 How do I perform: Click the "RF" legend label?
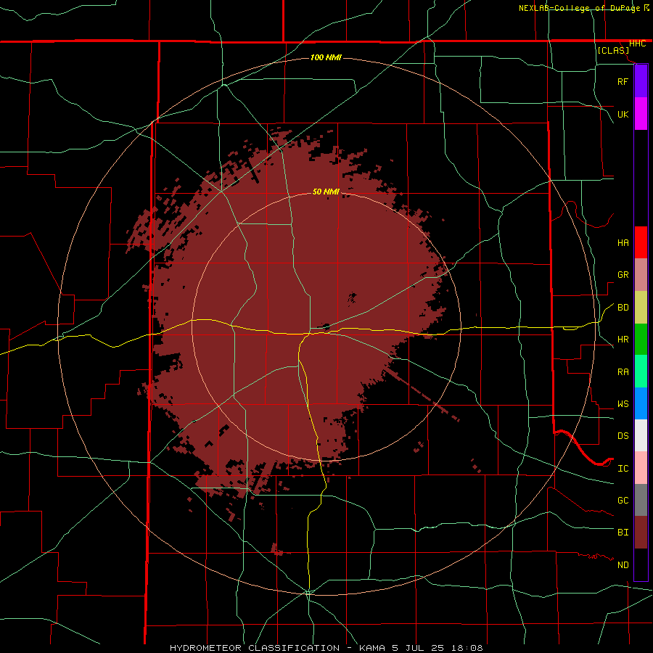(623, 81)
